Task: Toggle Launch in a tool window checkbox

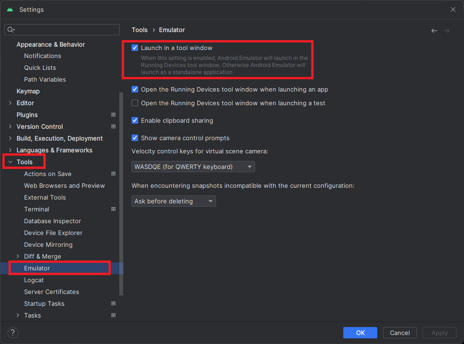Action: tap(135, 48)
